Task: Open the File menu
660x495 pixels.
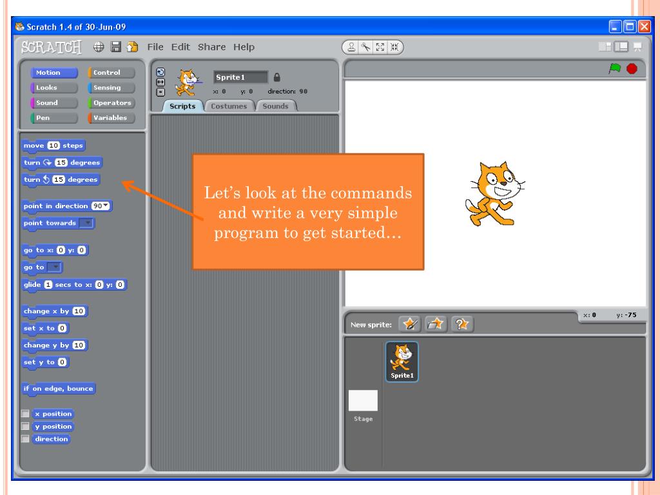Action: (x=155, y=46)
